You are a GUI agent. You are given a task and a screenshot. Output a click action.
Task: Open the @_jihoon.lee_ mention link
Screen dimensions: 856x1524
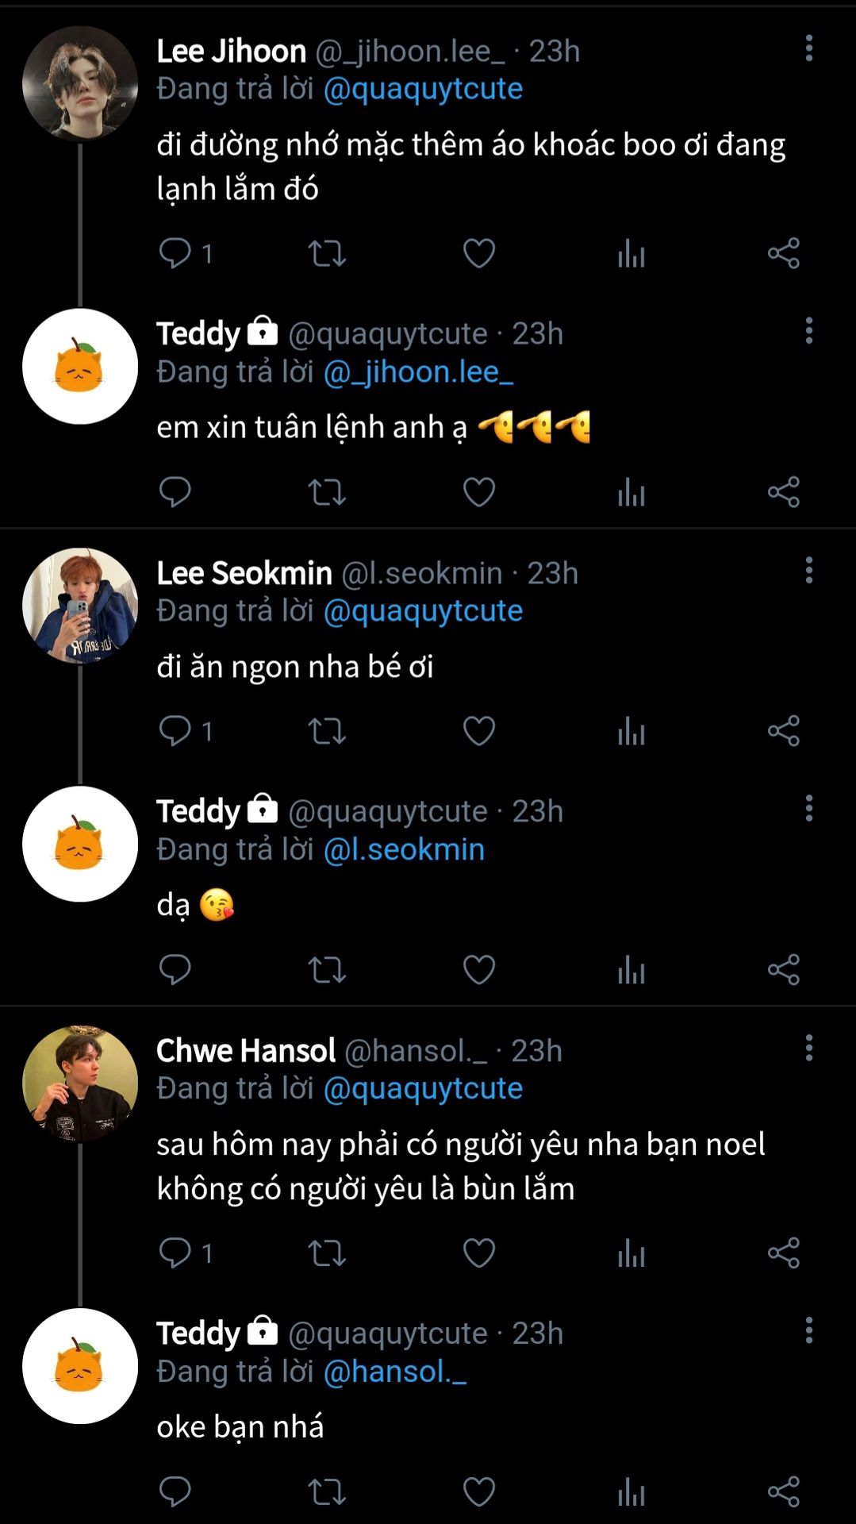coord(418,372)
